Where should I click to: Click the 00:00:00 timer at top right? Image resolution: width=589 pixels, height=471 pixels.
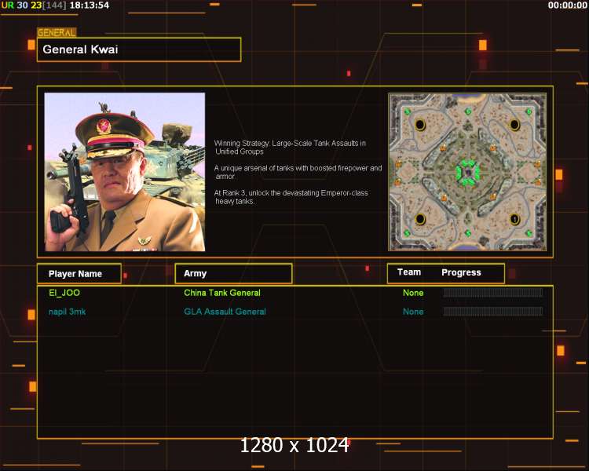(x=567, y=5)
